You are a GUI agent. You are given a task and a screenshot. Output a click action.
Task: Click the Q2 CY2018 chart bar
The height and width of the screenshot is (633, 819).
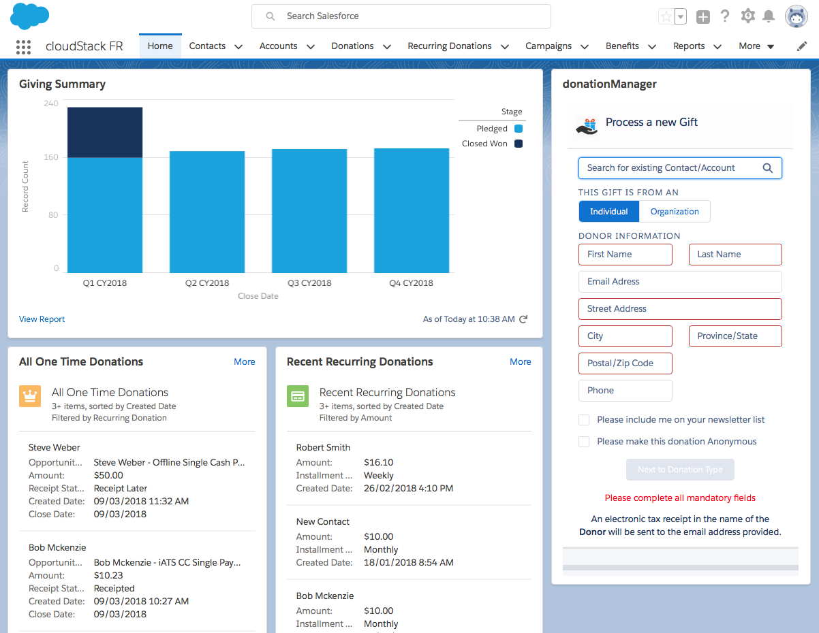click(x=207, y=212)
